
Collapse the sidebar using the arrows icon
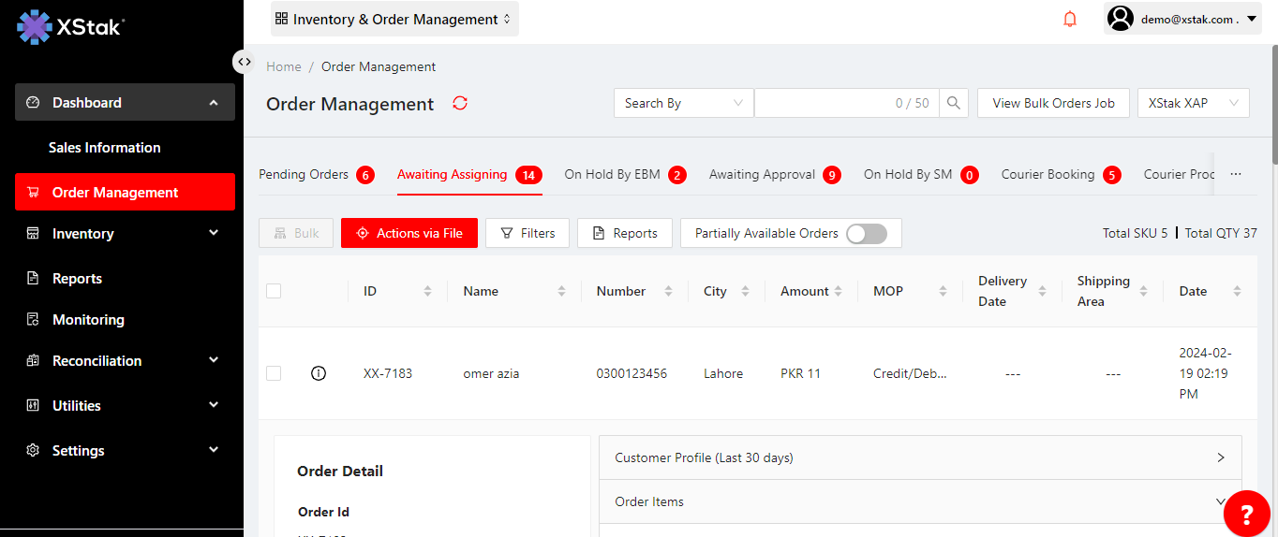coord(244,62)
